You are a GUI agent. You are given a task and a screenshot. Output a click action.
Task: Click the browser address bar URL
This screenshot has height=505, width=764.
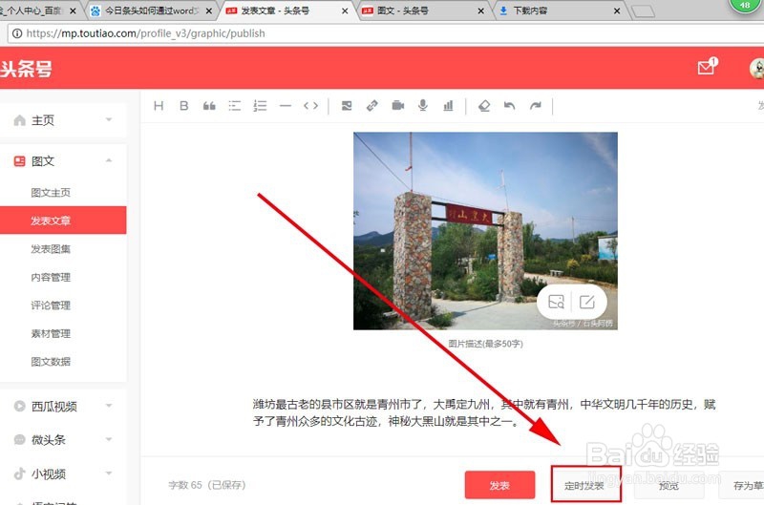145,33
